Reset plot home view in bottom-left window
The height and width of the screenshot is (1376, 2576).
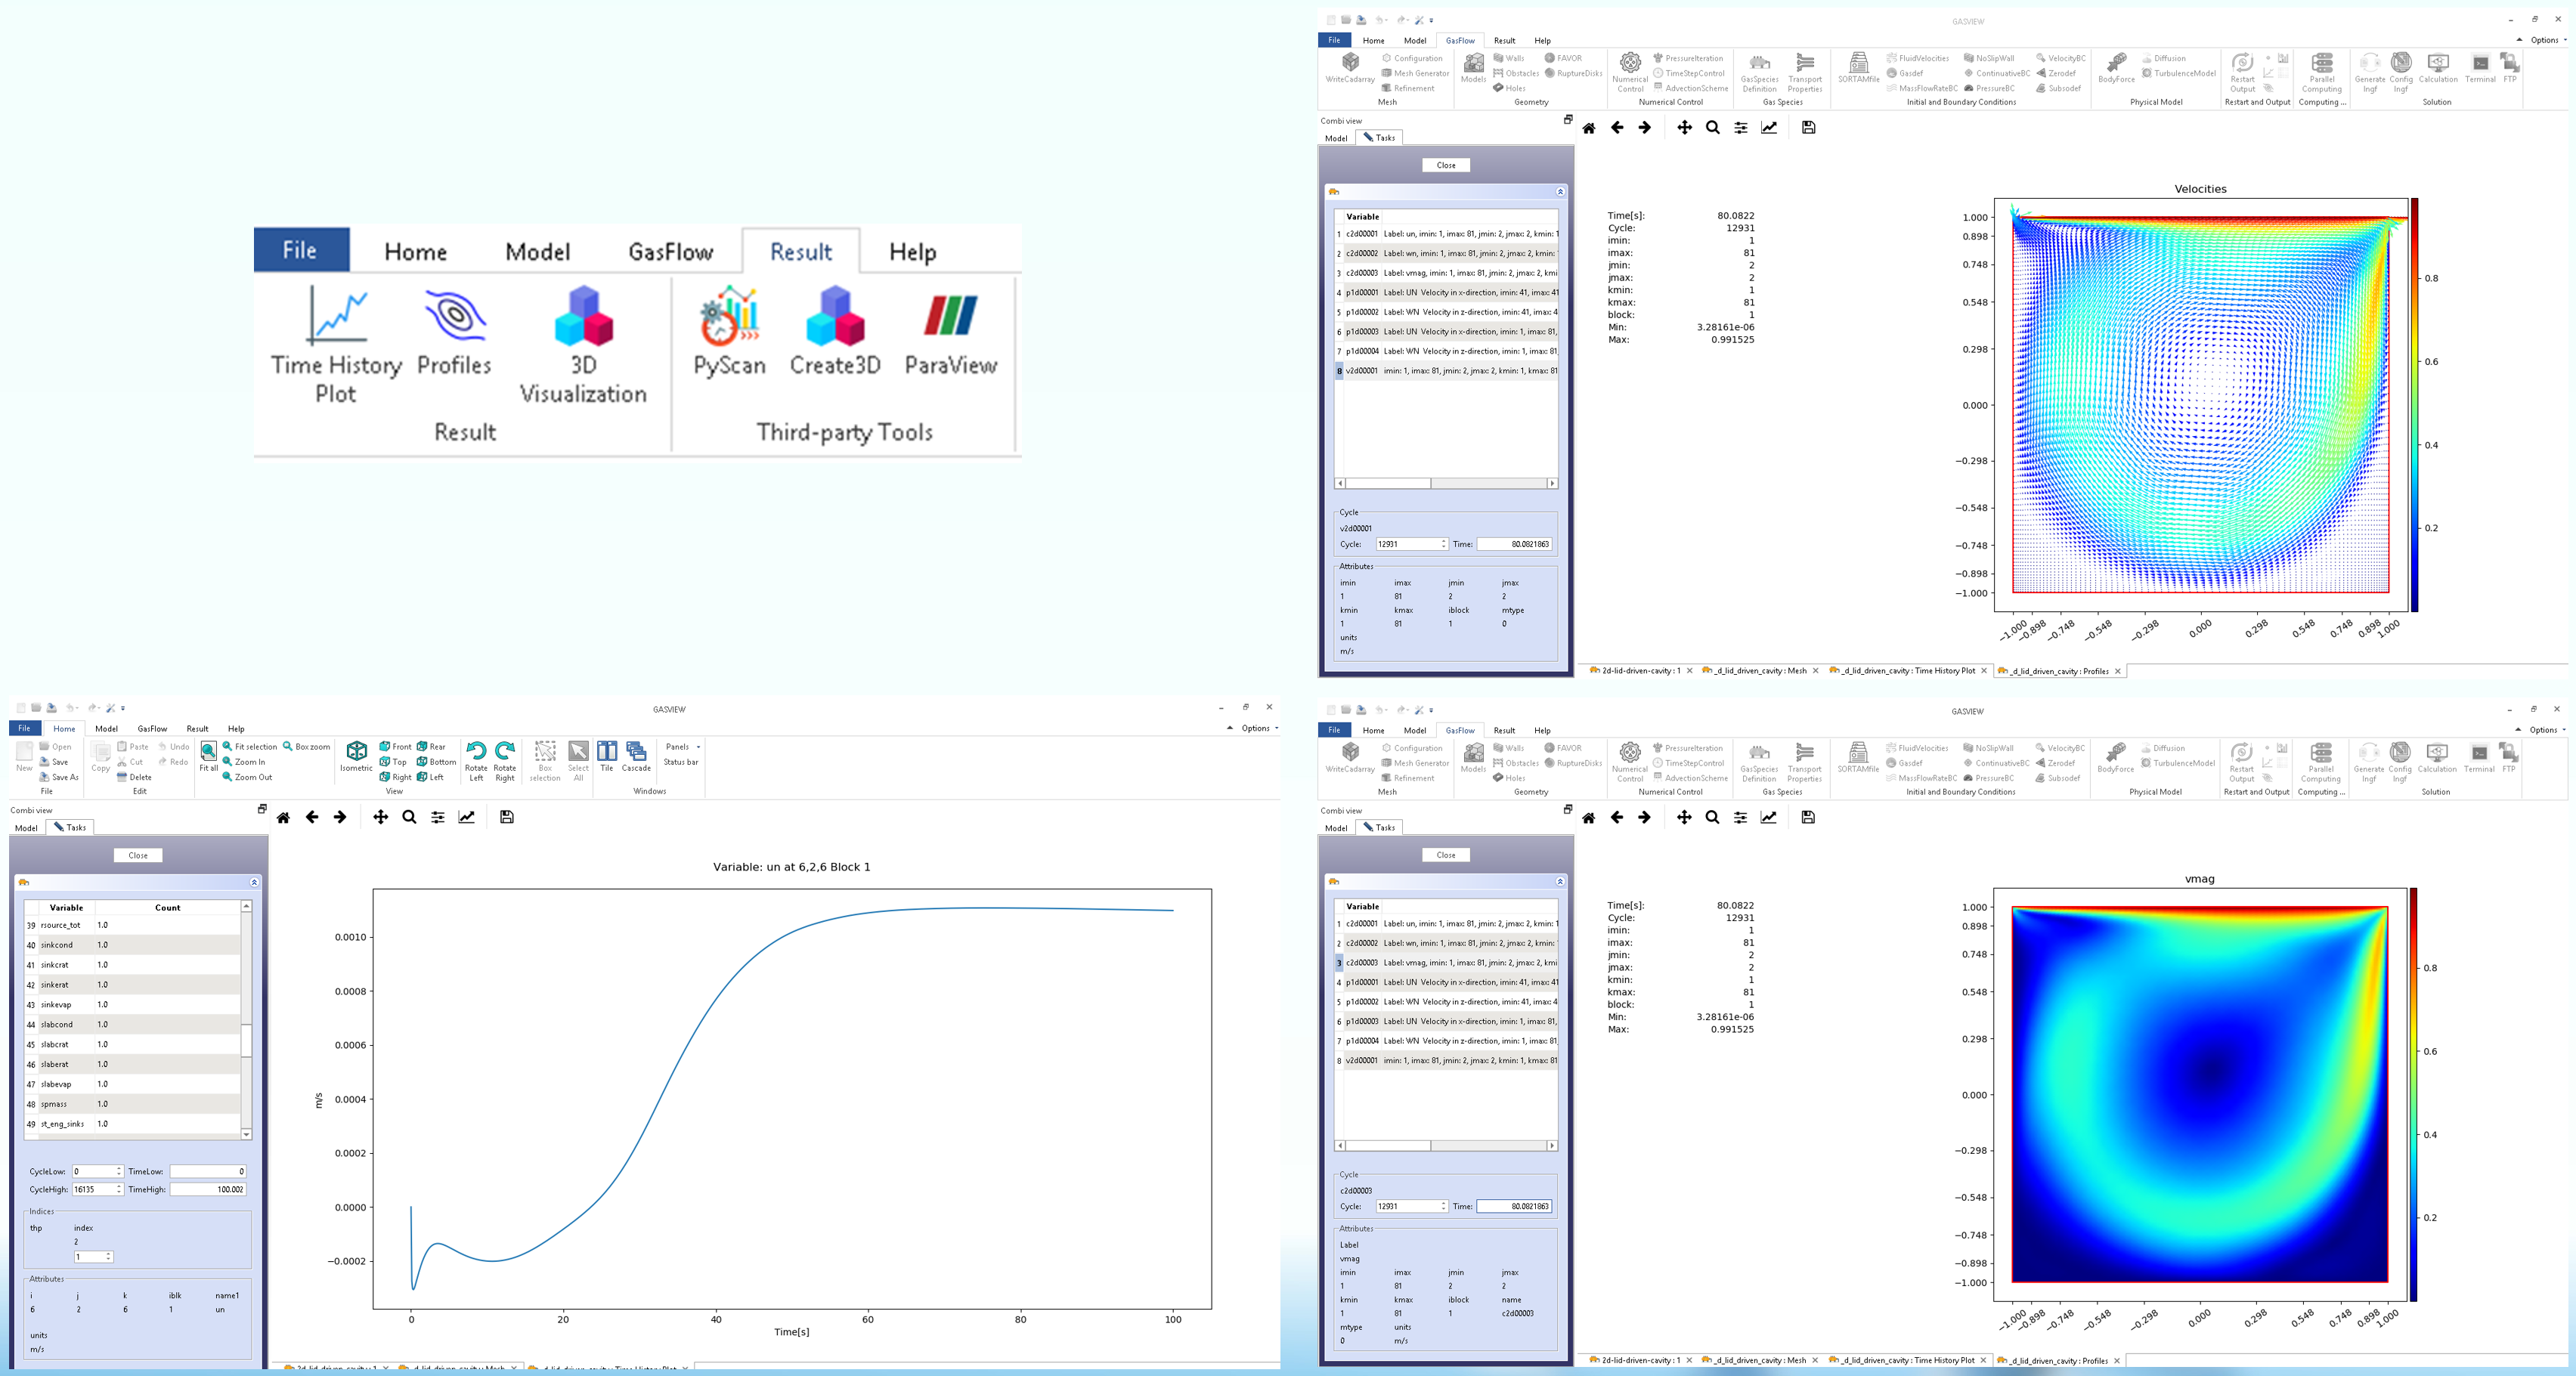coord(284,818)
